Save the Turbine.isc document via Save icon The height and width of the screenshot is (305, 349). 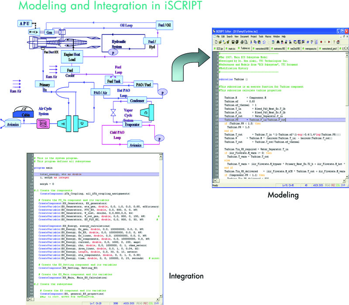[233, 42]
